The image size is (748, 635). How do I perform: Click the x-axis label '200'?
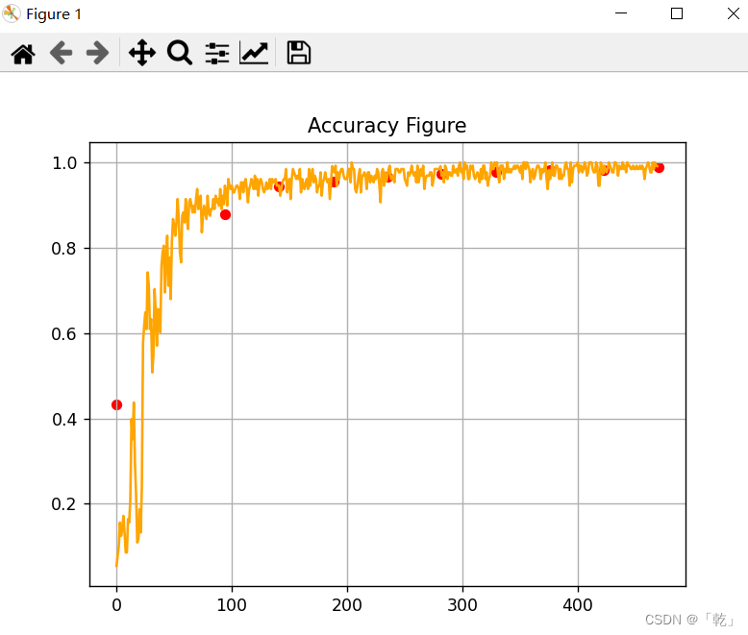[347, 605]
